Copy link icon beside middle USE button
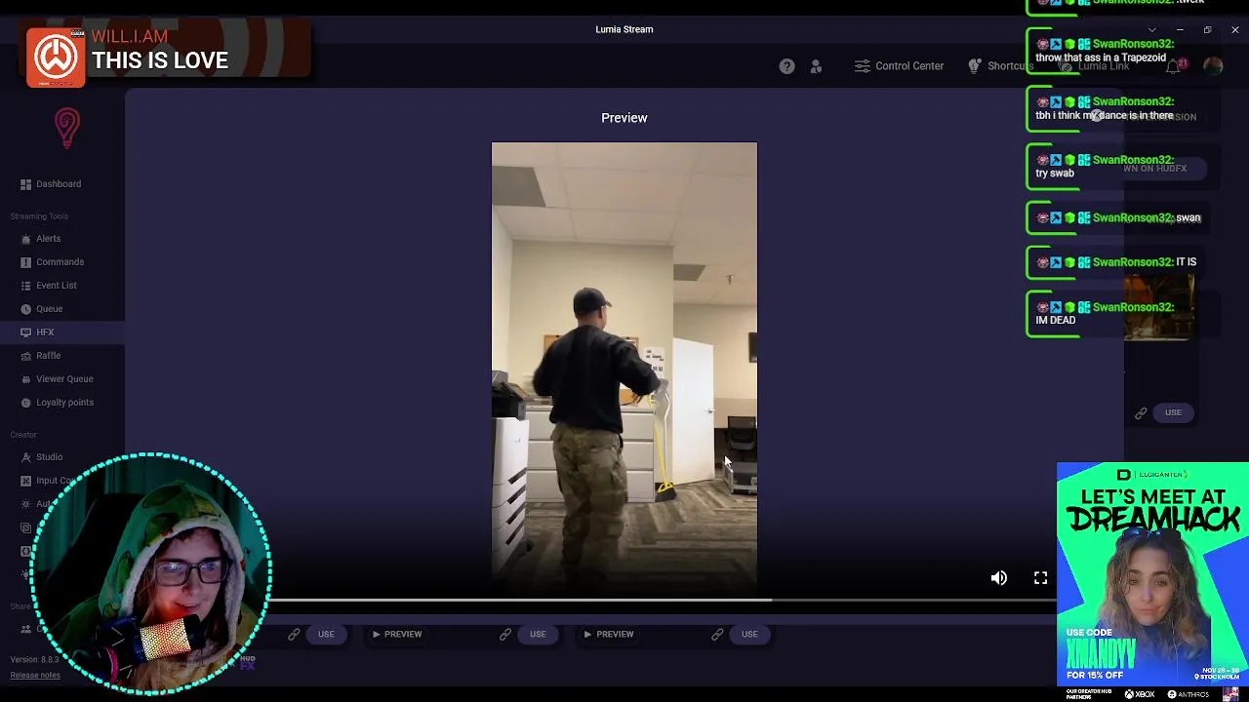The height and width of the screenshot is (702, 1249). (x=505, y=634)
